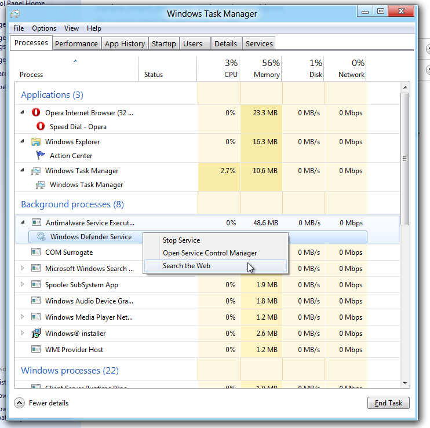
Task: Sort by the CPU column header
Action: pos(218,69)
